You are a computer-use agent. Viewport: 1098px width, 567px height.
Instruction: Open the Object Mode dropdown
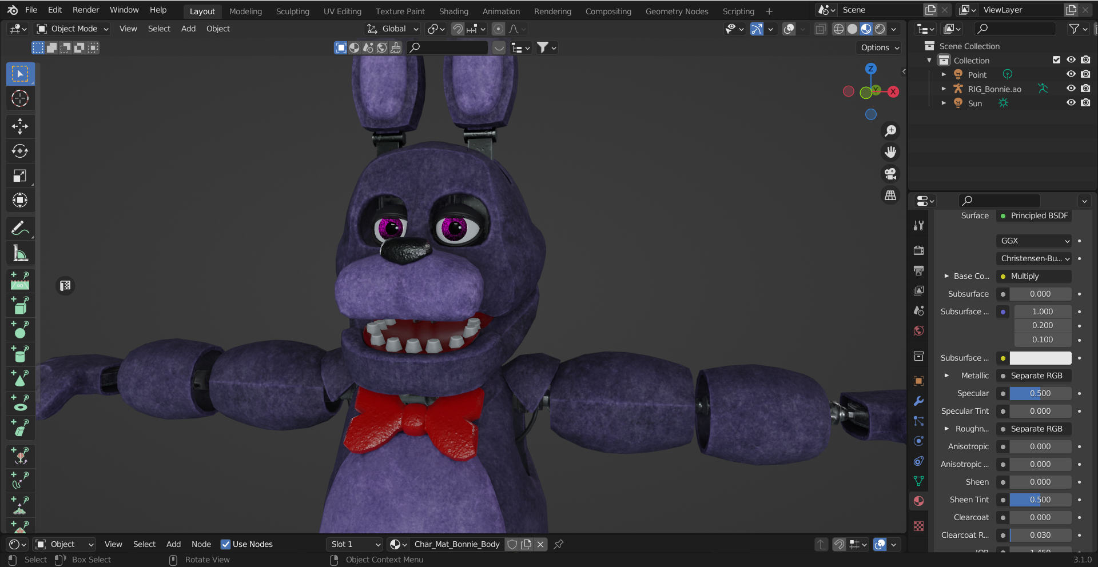pyautogui.click(x=72, y=29)
